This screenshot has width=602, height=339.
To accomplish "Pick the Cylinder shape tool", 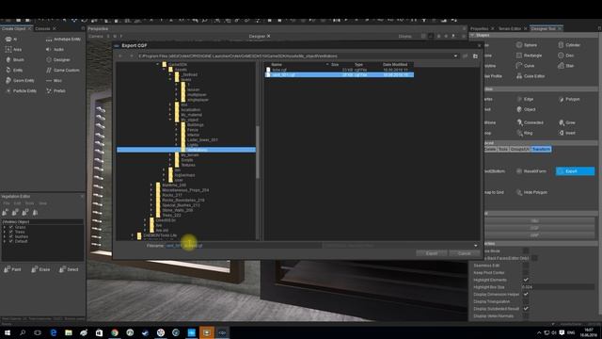I will (x=569, y=45).
